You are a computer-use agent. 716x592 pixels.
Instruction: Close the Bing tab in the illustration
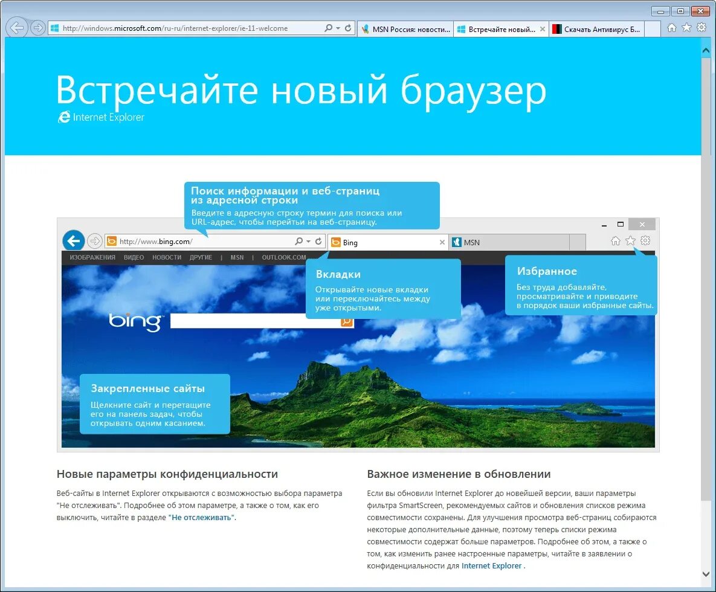[442, 242]
